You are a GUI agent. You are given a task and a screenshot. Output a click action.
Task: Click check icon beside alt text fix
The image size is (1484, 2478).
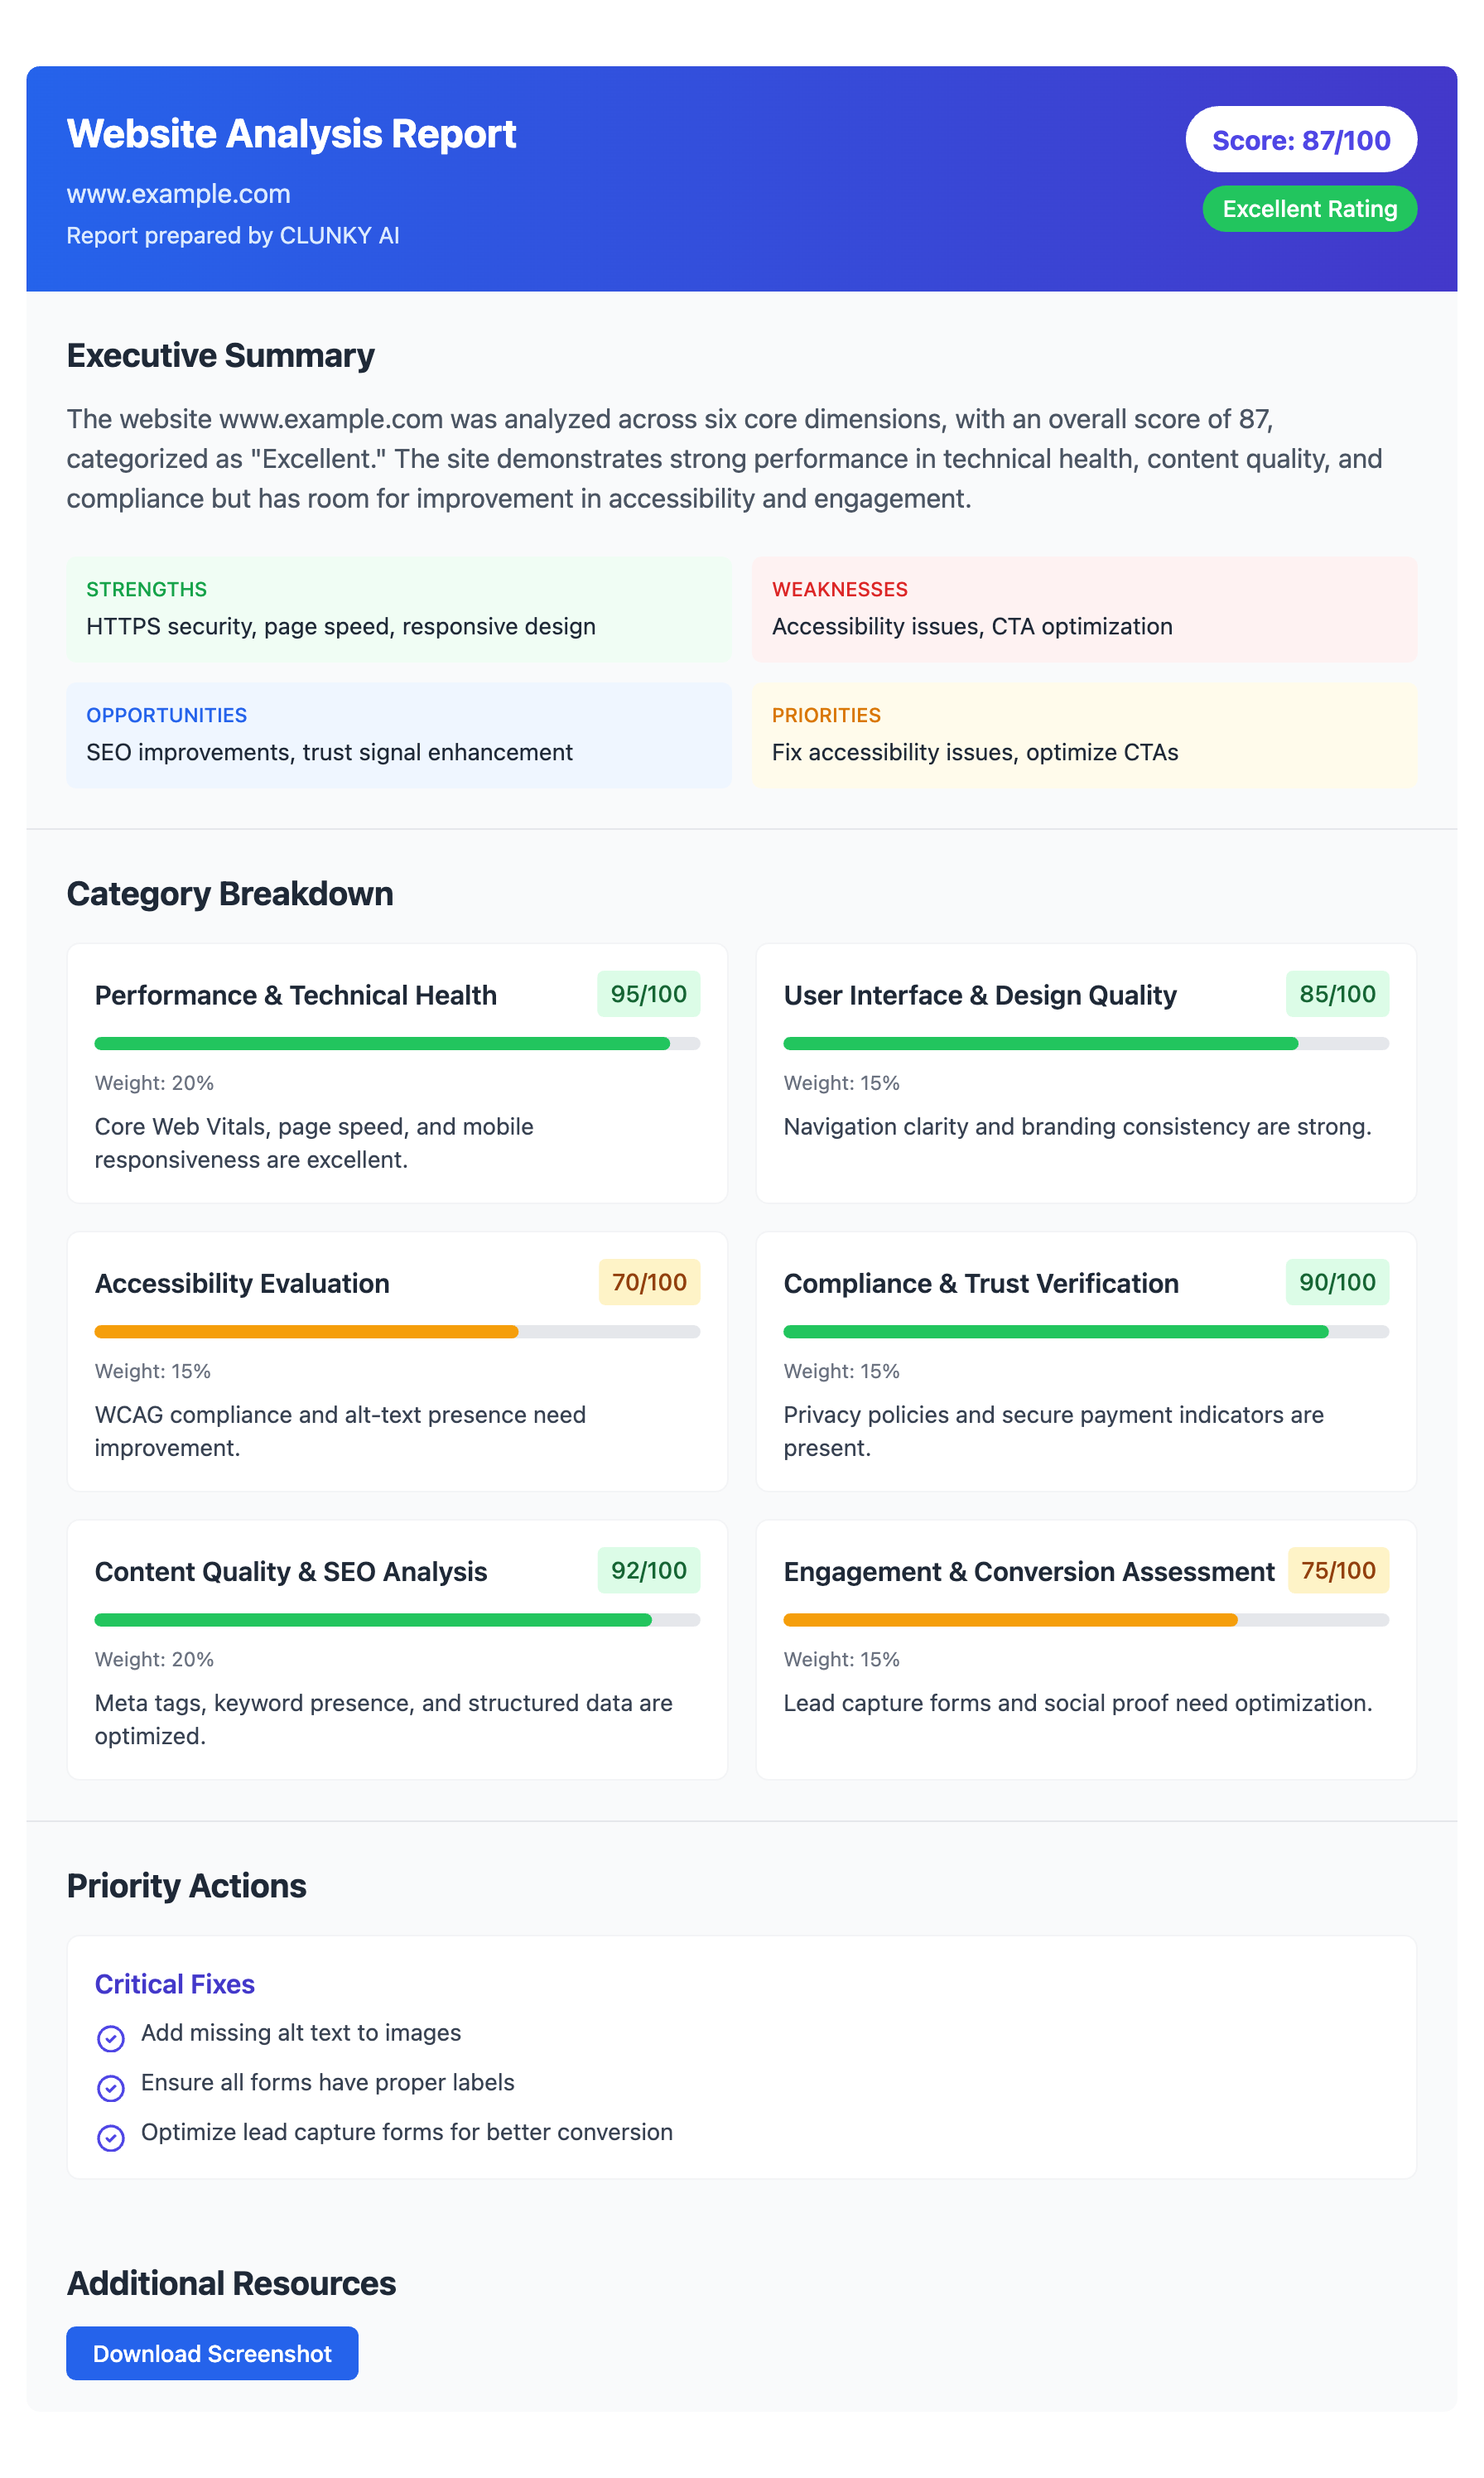(111, 2038)
